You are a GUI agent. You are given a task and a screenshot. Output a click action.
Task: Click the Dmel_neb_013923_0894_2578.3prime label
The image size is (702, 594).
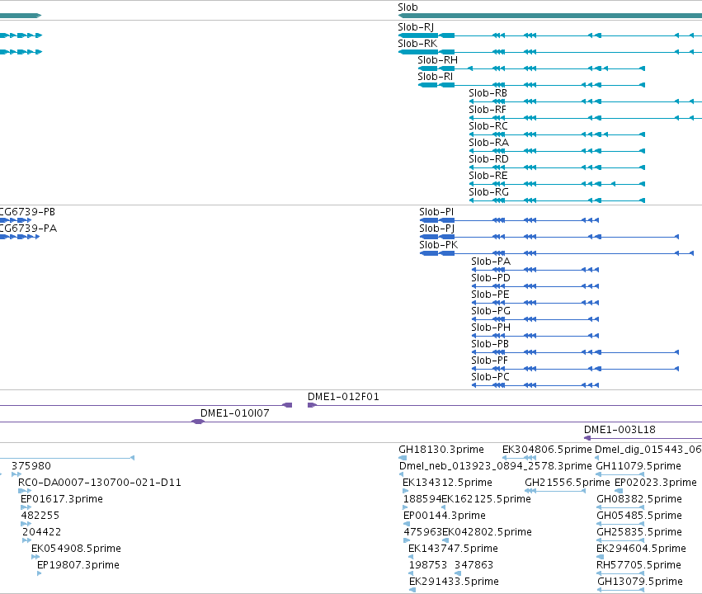coord(495,466)
